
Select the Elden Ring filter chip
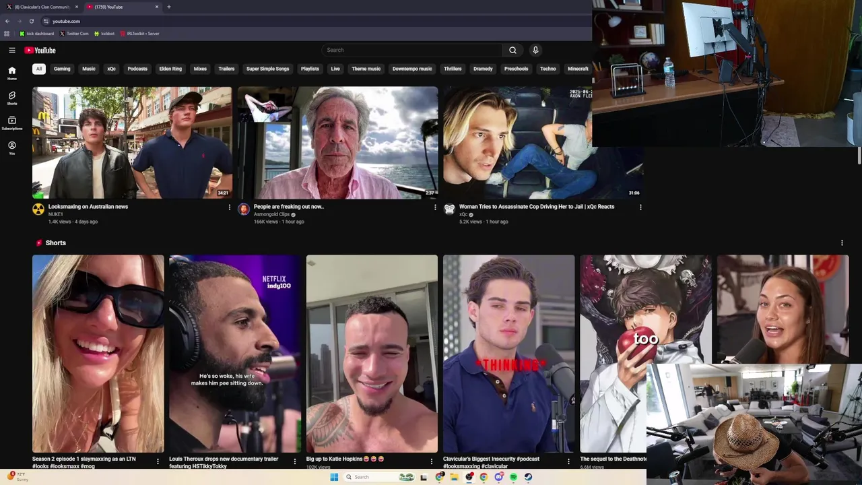170,69
